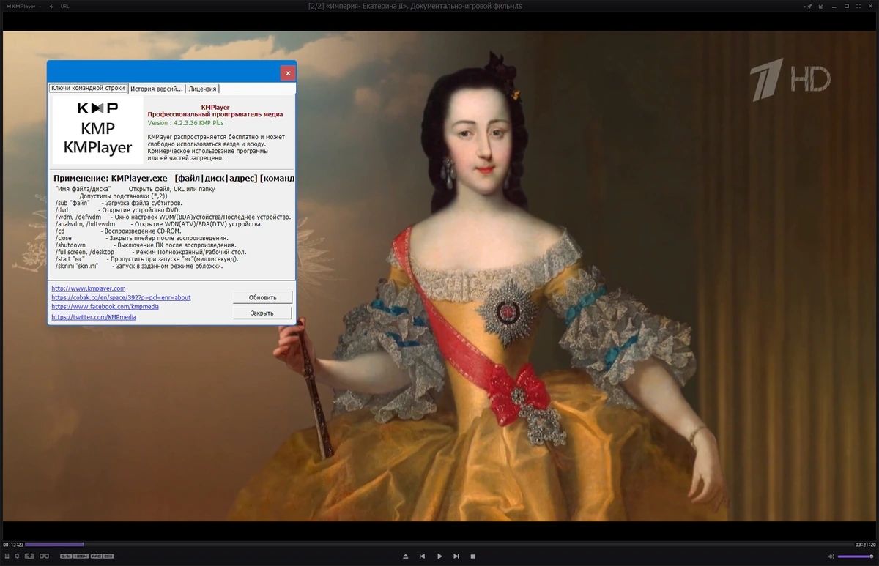This screenshot has width=879, height=566.
Task: Click the elapsed time 00:13:23 display
Action: click(13, 544)
